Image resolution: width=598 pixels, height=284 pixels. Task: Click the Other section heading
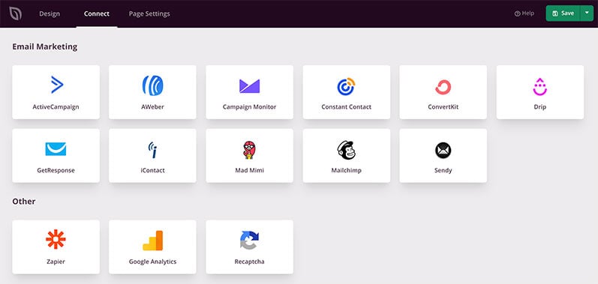24,202
